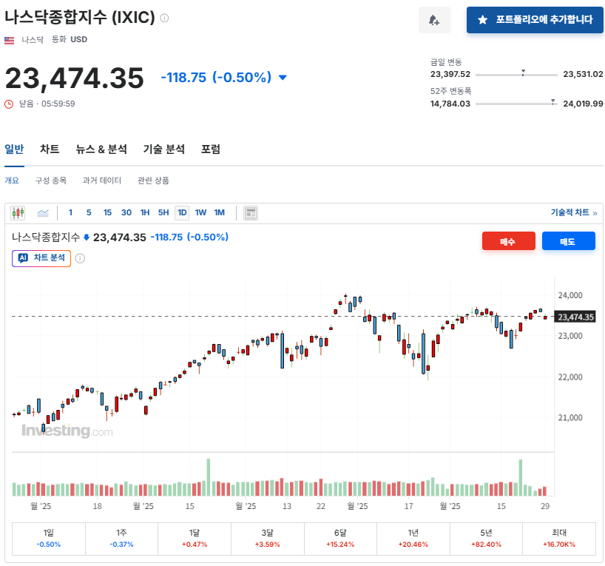The height and width of the screenshot is (566, 605).
Task: Select the 1달 performance range cell
Action: [195, 539]
